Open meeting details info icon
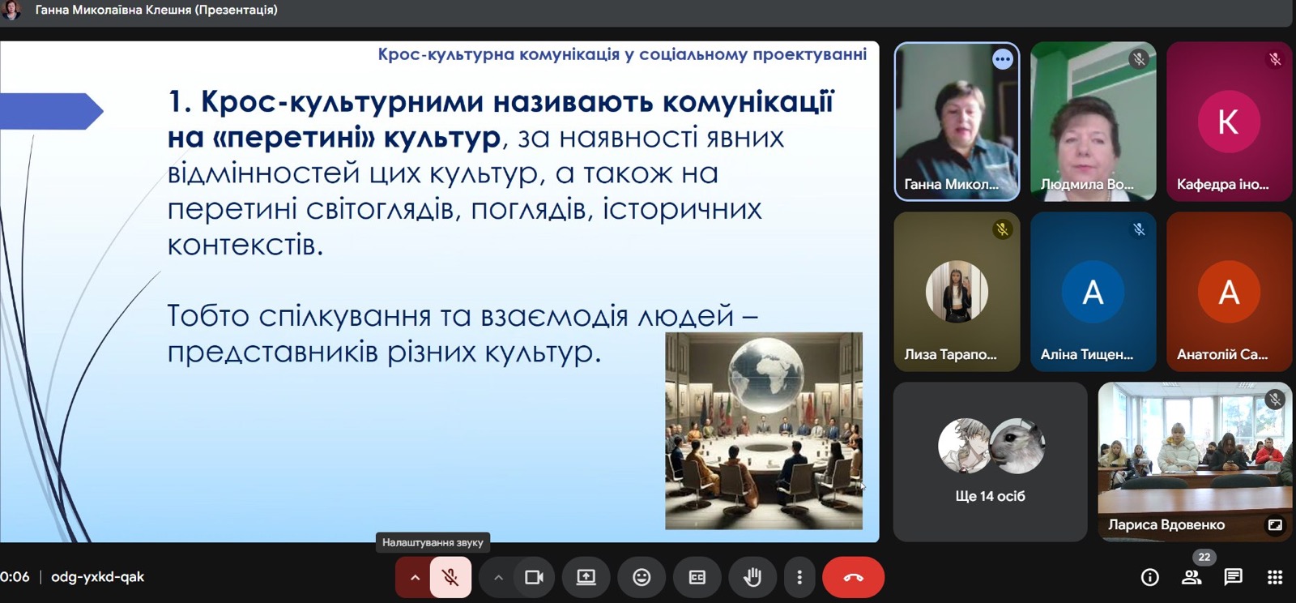1296x603 pixels. point(1149,577)
